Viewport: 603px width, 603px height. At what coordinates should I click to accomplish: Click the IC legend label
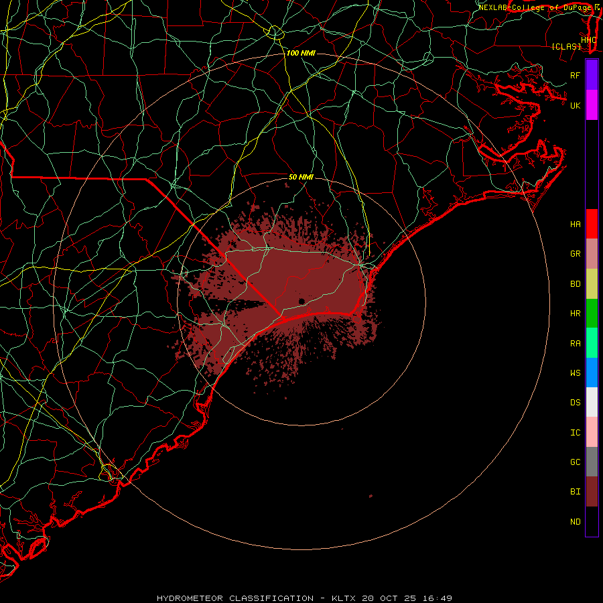click(x=575, y=433)
